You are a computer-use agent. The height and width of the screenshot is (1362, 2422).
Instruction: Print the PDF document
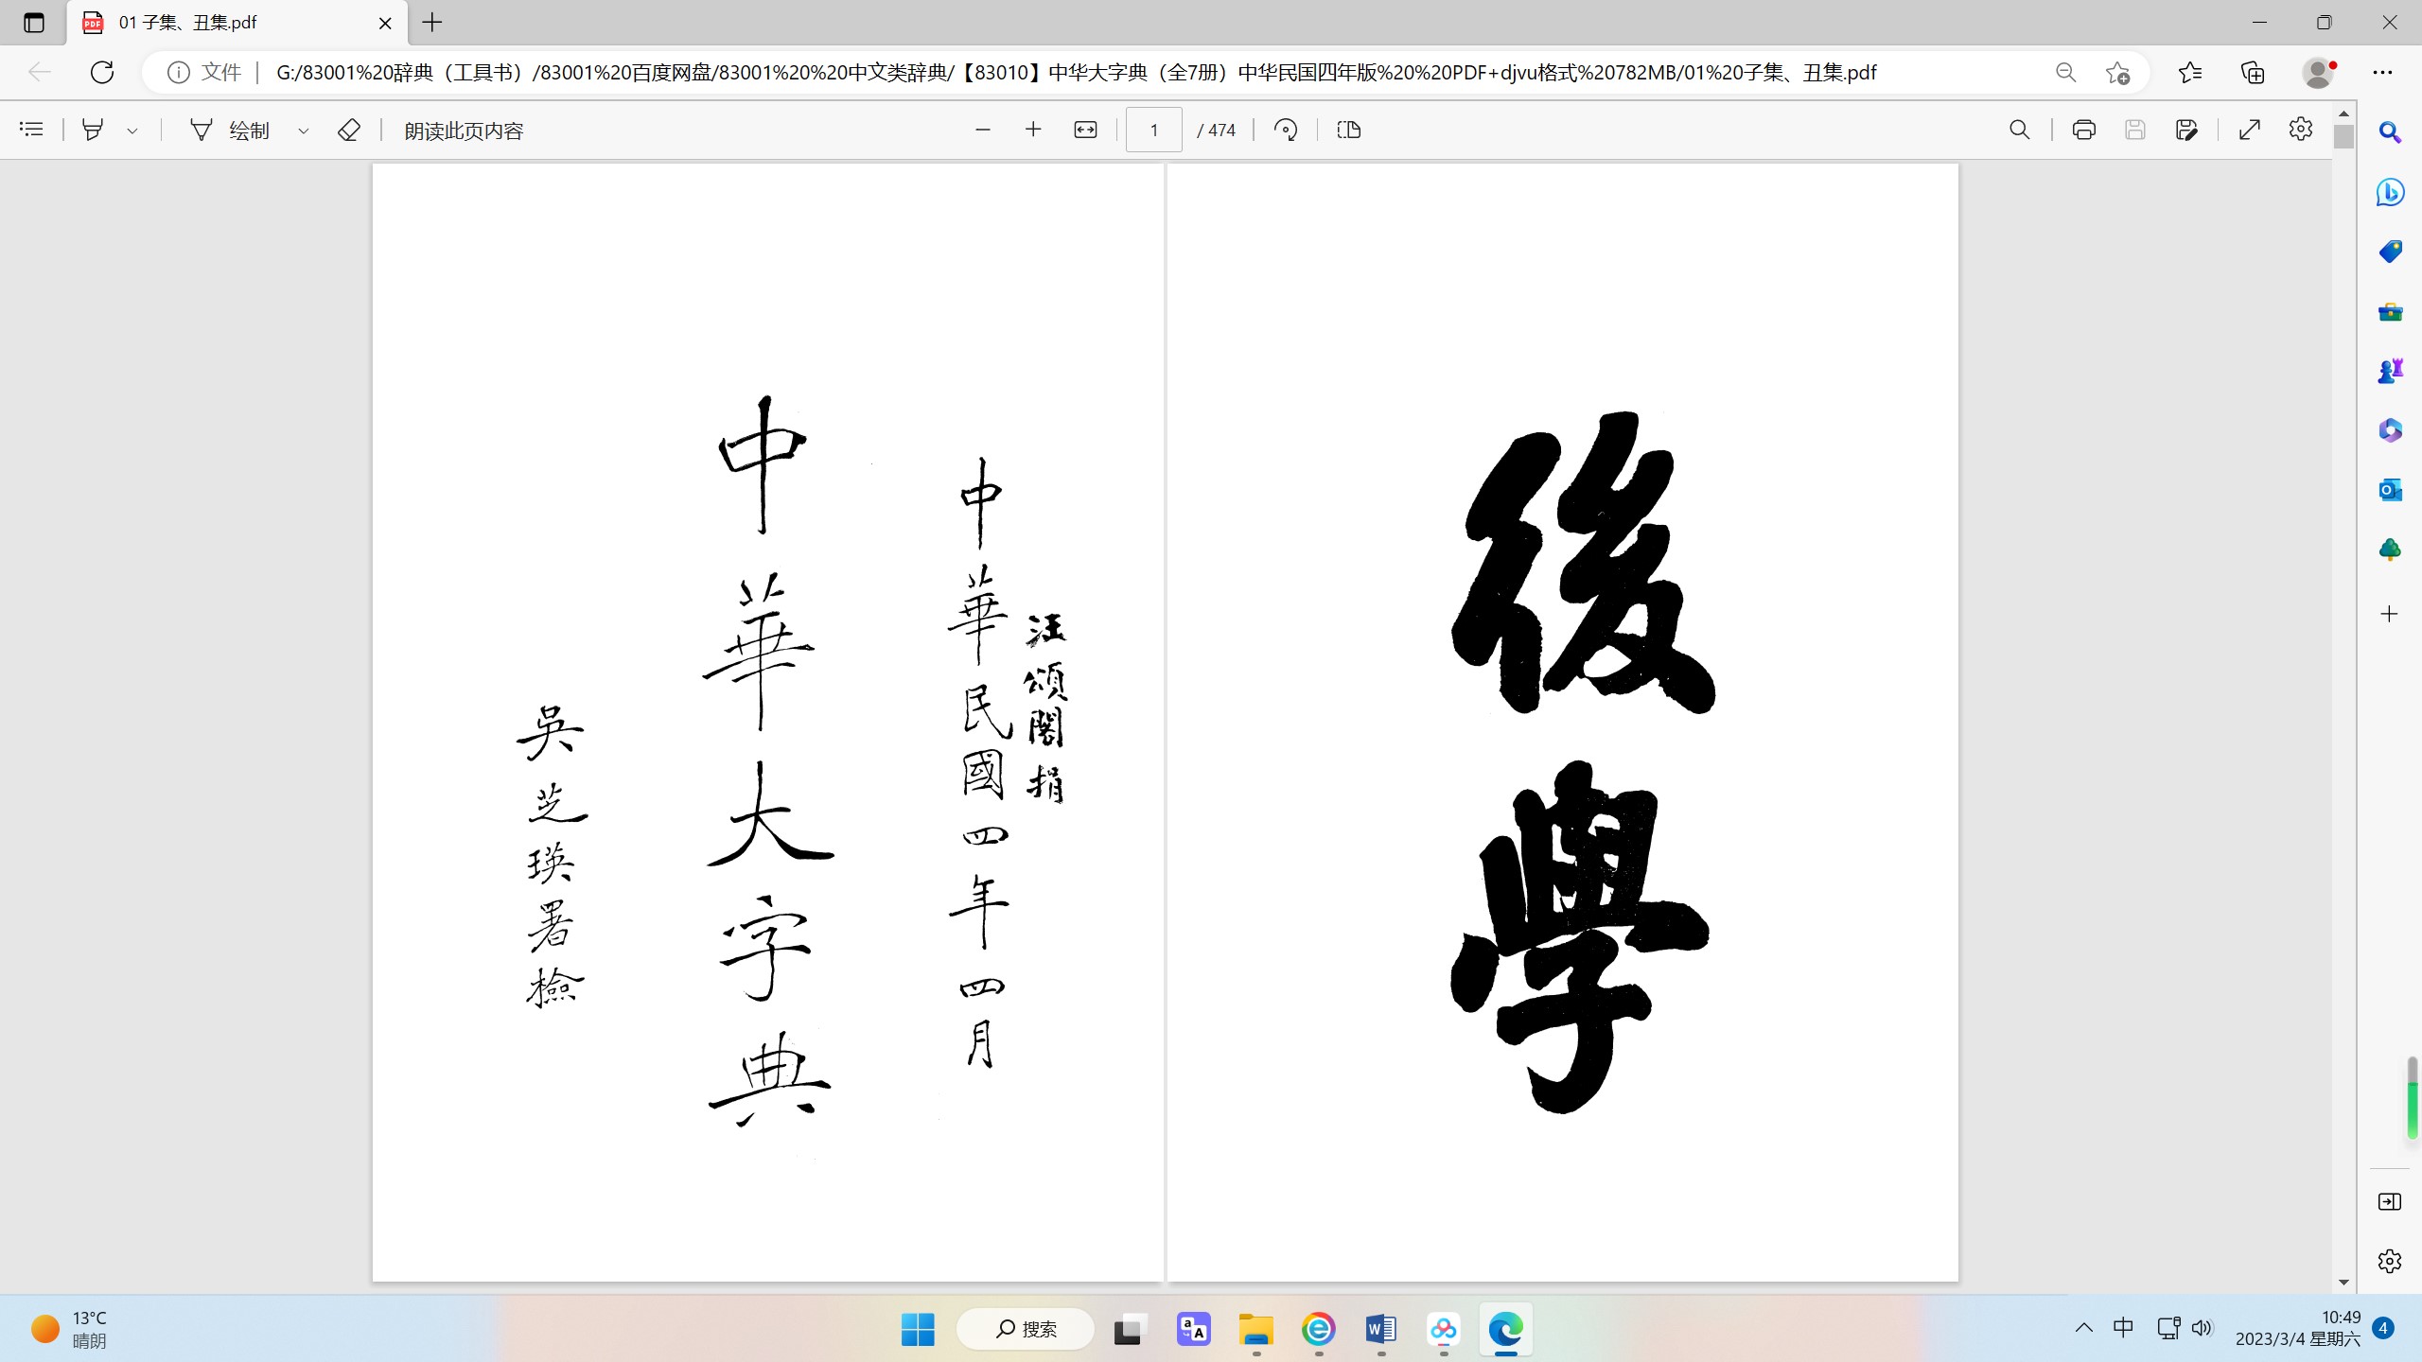tap(2083, 130)
